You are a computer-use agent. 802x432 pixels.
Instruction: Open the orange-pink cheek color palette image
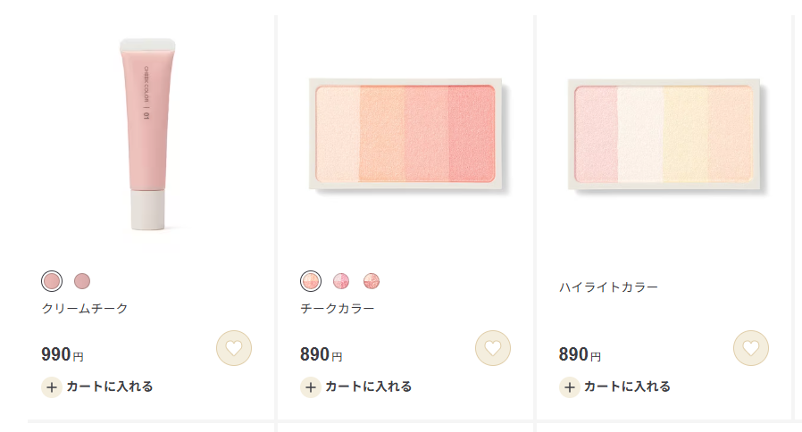[406, 134]
